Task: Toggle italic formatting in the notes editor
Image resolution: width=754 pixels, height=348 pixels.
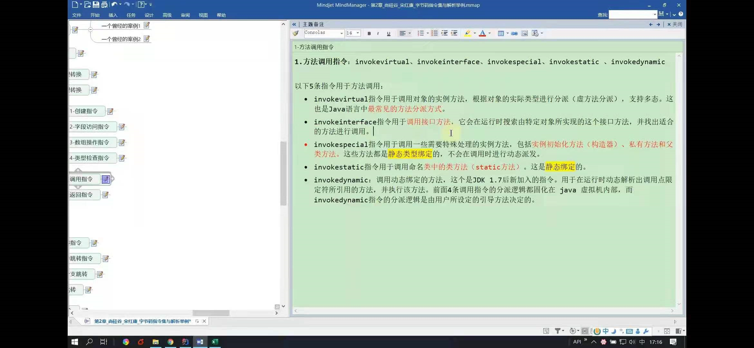Action: (x=378, y=34)
